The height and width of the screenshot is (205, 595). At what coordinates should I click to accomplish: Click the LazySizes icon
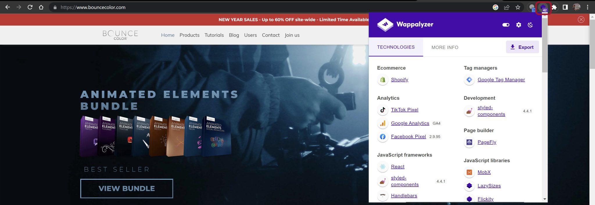pos(469,186)
